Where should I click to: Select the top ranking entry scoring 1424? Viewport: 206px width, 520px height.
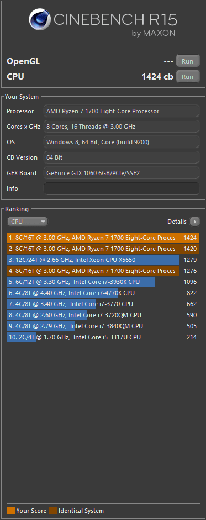coord(103,238)
